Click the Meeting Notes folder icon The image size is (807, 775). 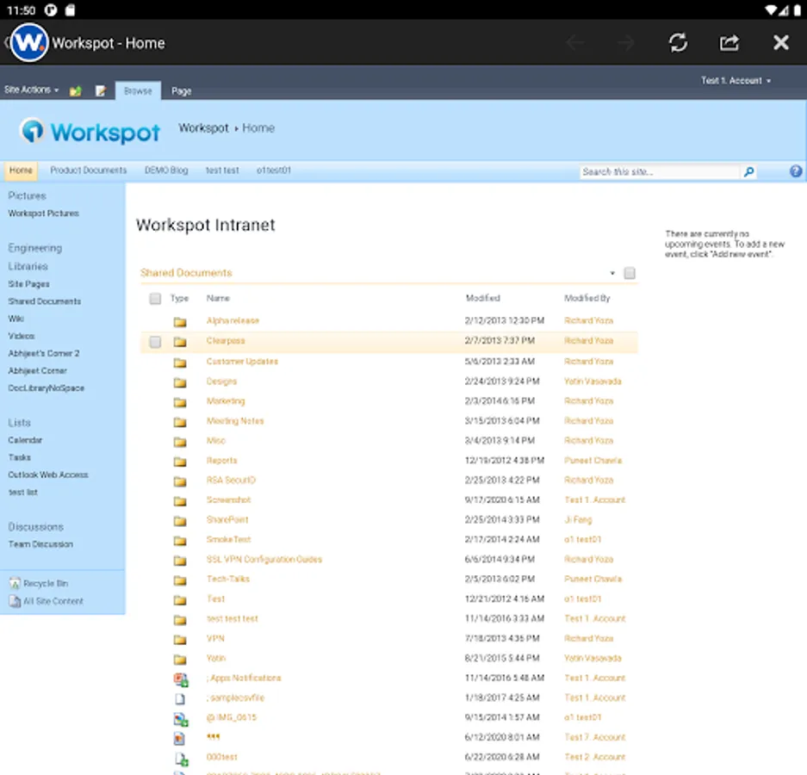[180, 422]
